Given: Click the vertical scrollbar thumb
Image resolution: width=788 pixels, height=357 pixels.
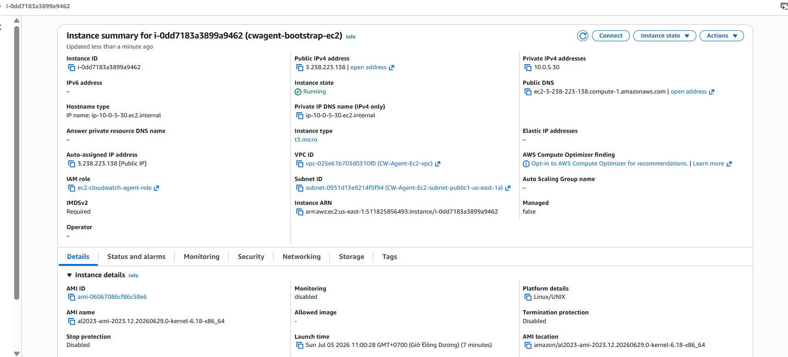Looking at the screenshot, I should pyautogui.click(x=16, y=163).
